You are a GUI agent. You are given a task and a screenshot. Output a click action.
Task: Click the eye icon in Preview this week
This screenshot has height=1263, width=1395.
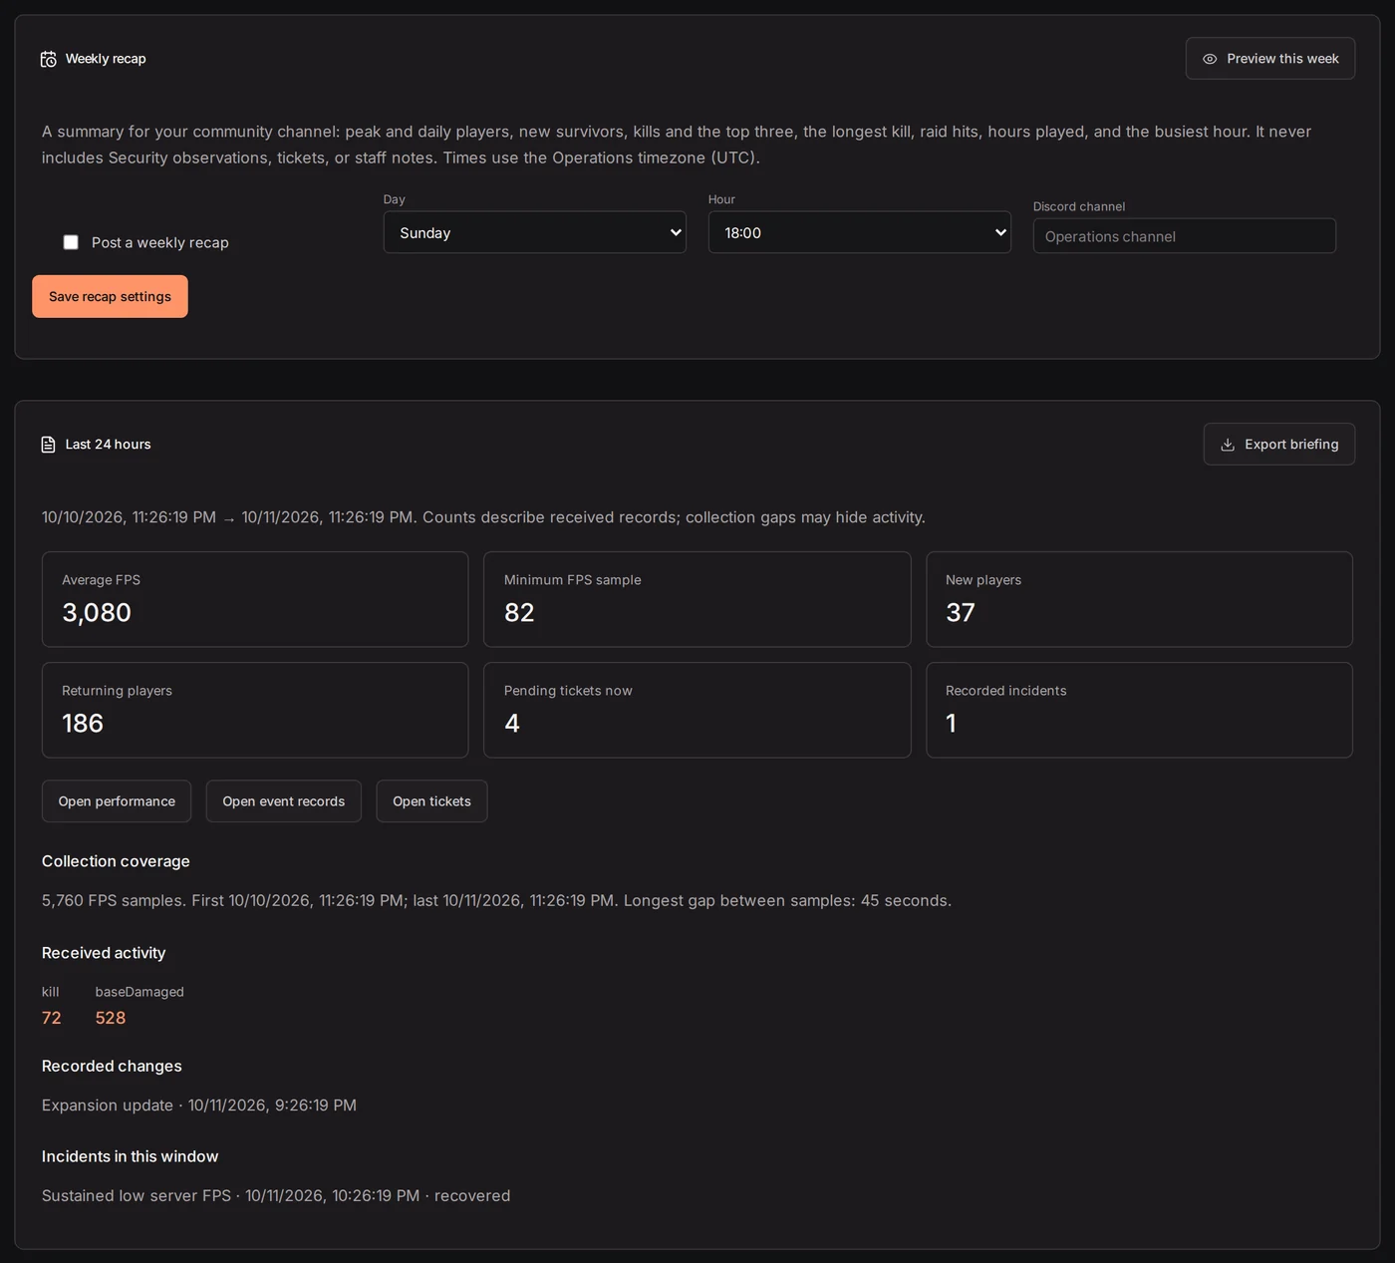pos(1210,59)
